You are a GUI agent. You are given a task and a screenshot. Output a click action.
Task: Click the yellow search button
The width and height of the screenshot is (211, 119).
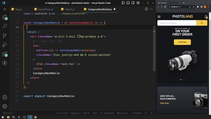coord(202,23)
